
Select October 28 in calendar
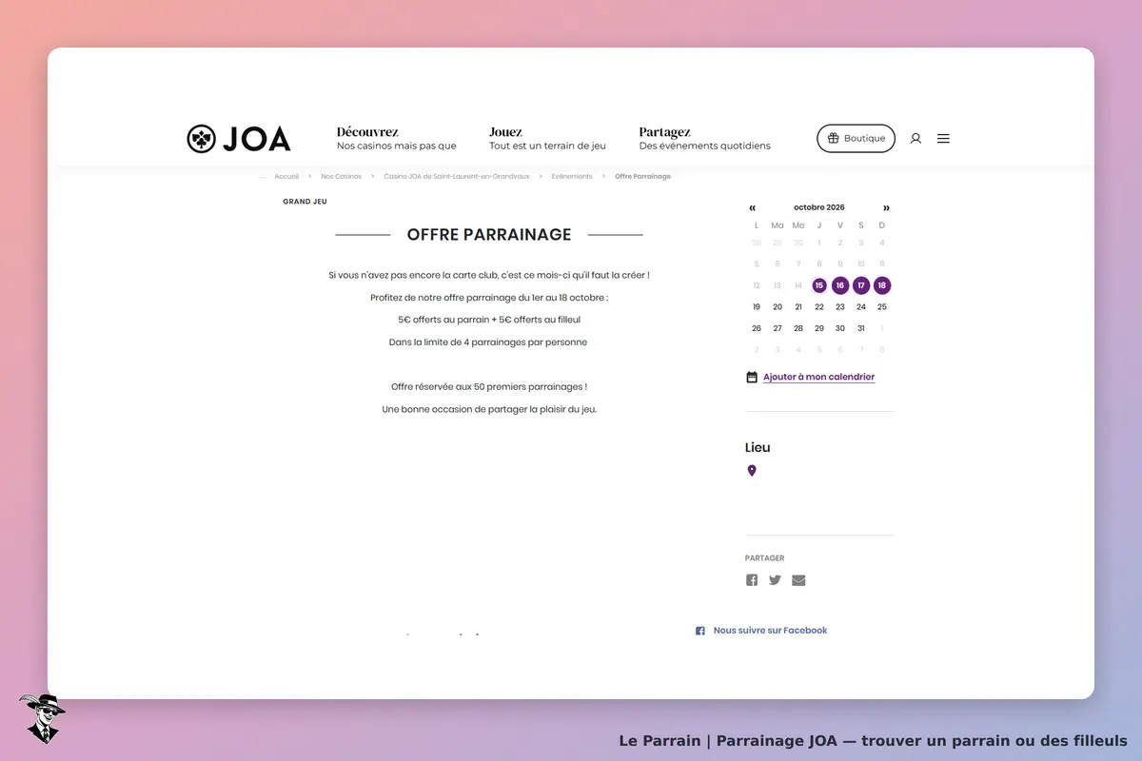[798, 328]
